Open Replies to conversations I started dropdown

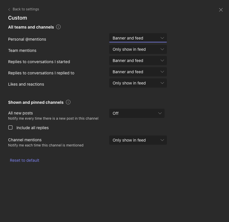pos(138,61)
